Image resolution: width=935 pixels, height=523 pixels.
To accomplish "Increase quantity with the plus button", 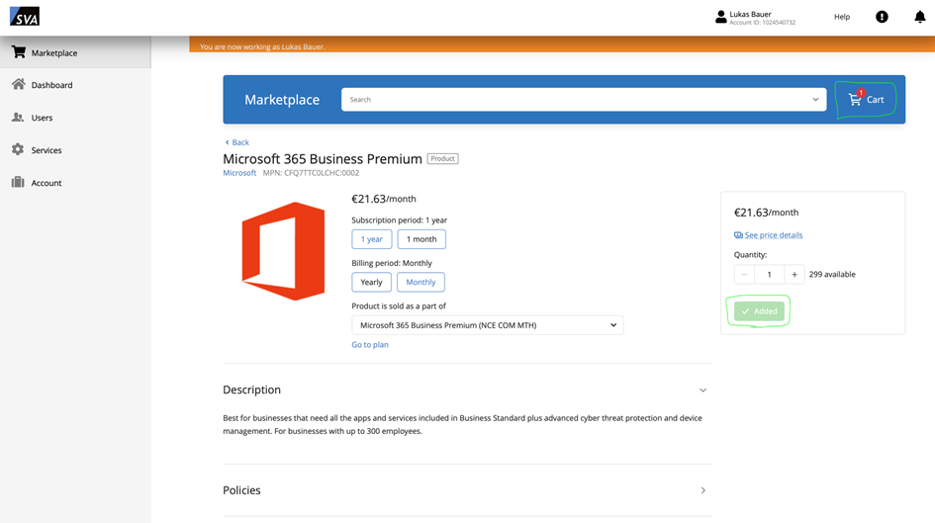I will click(x=794, y=275).
